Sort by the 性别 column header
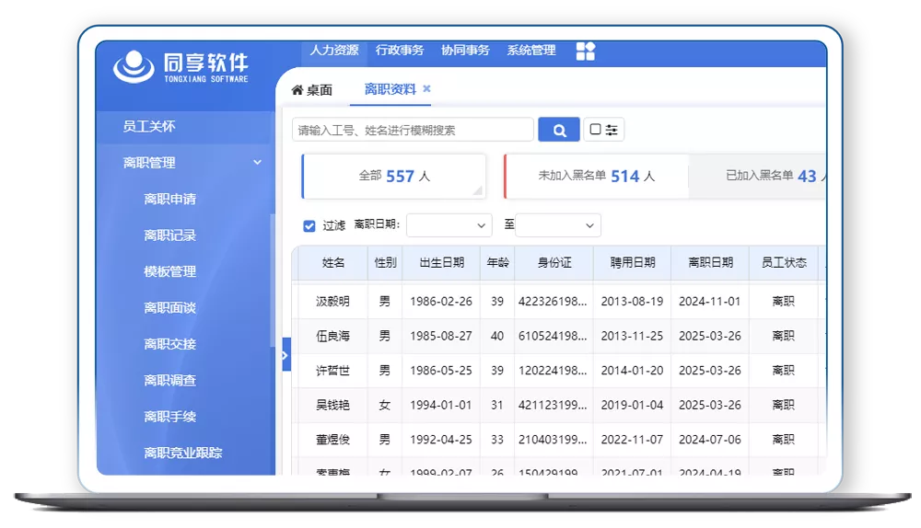The width and height of the screenshot is (921, 528). point(385,263)
